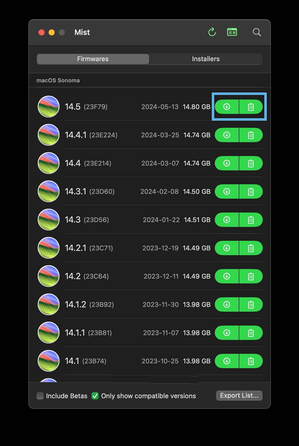Switch to the Installers tab
Viewport: 299px width, 446px height.
pyautogui.click(x=206, y=59)
